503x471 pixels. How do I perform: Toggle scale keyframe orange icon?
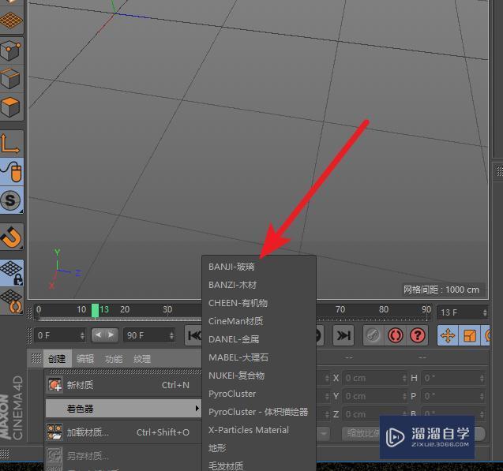[x=470, y=336]
